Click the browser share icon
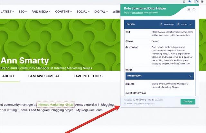Image resolution: width=206 pixels, height=133 pixels. [x=184, y=2]
